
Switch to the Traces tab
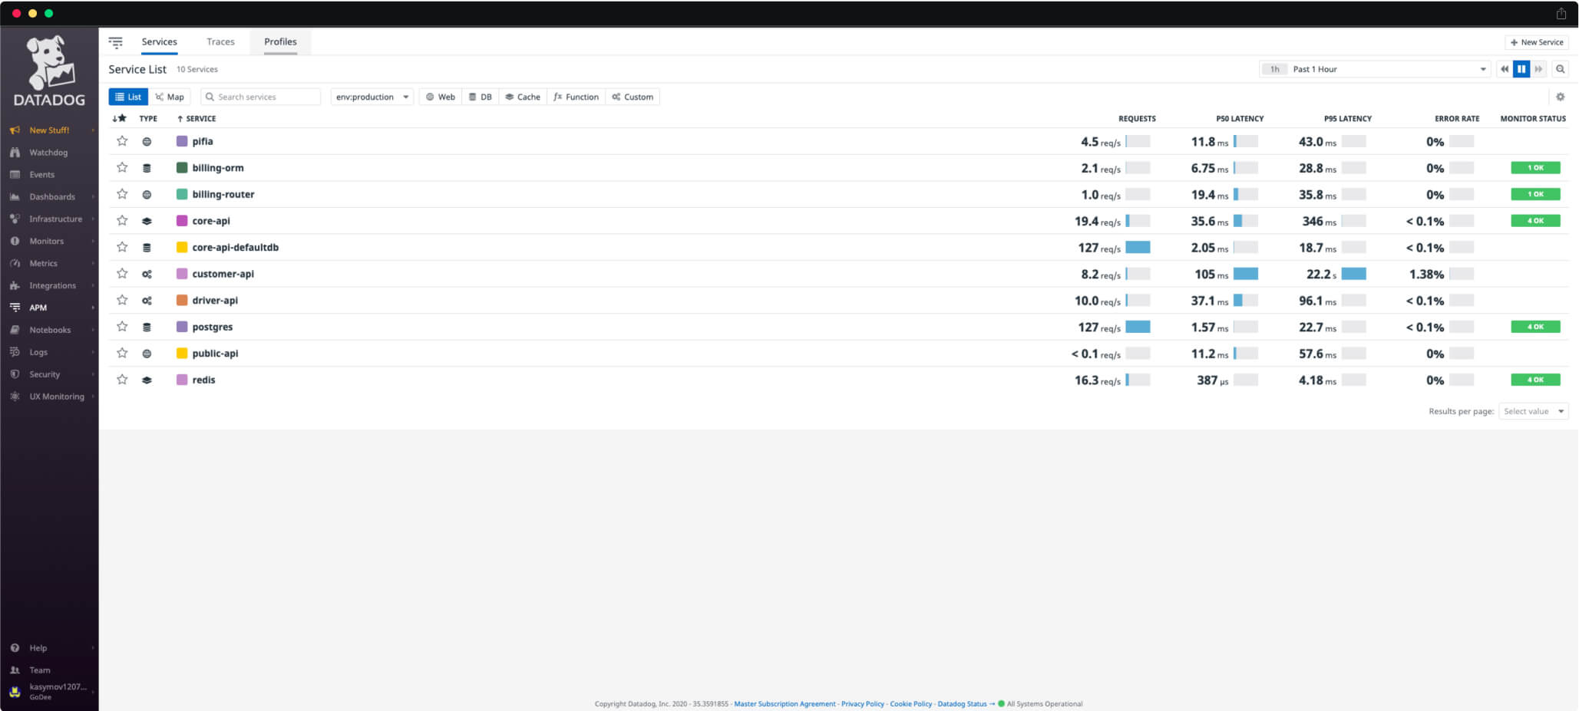coord(220,41)
